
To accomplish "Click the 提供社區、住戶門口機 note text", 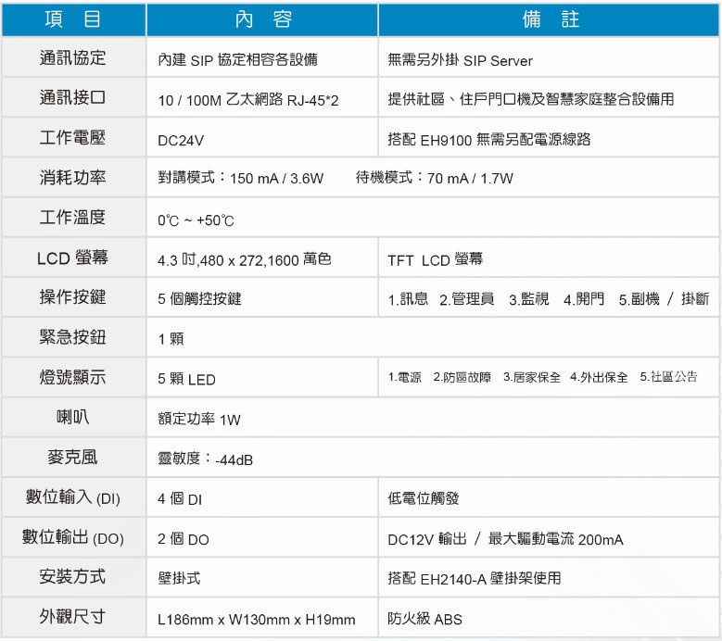I will pos(531,99).
